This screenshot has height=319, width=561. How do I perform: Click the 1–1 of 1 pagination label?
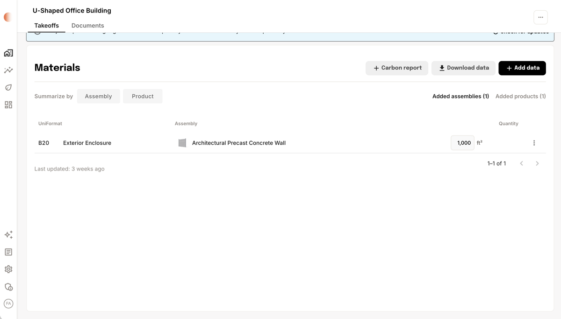496,163
